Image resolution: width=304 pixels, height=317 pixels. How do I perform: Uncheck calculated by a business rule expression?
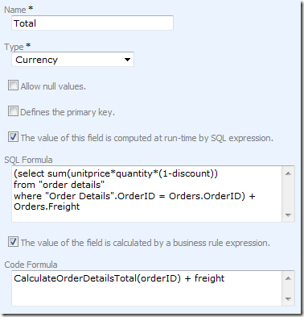point(13,242)
